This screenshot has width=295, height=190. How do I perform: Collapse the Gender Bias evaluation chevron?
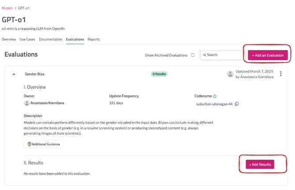click(x=14, y=74)
